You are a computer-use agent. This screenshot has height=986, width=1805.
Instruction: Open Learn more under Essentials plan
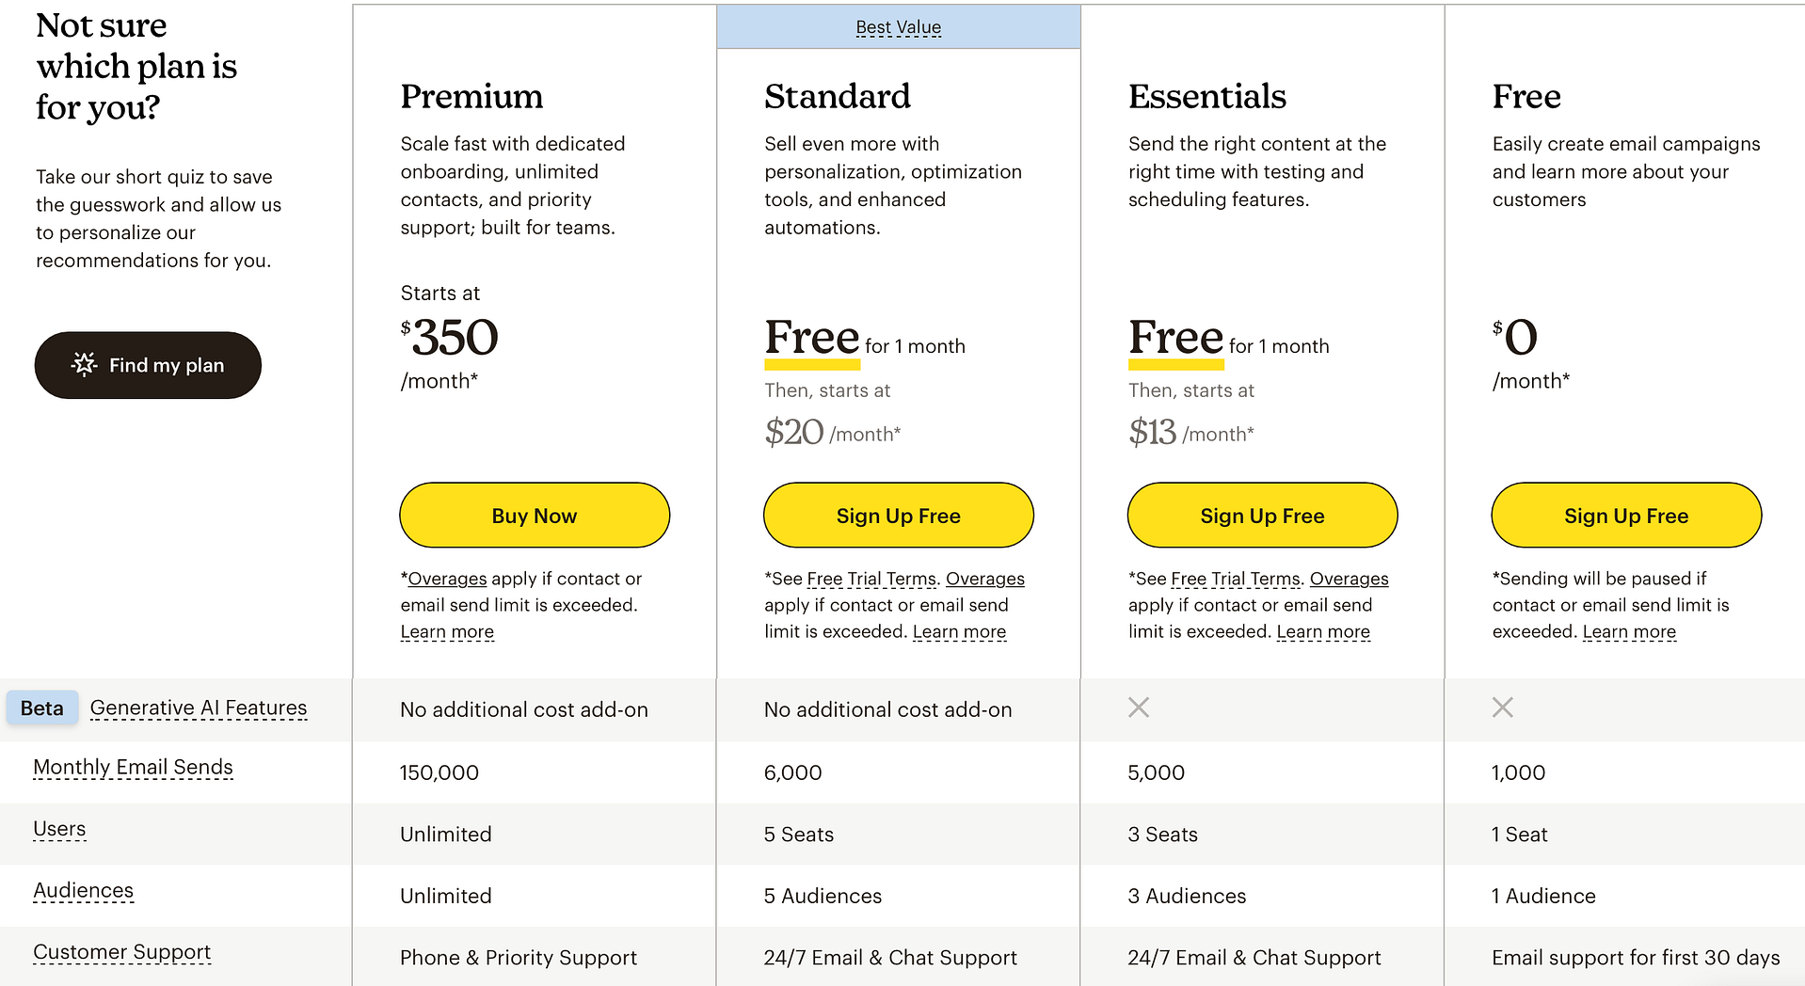pyautogui.click(x=1323, y=631)
